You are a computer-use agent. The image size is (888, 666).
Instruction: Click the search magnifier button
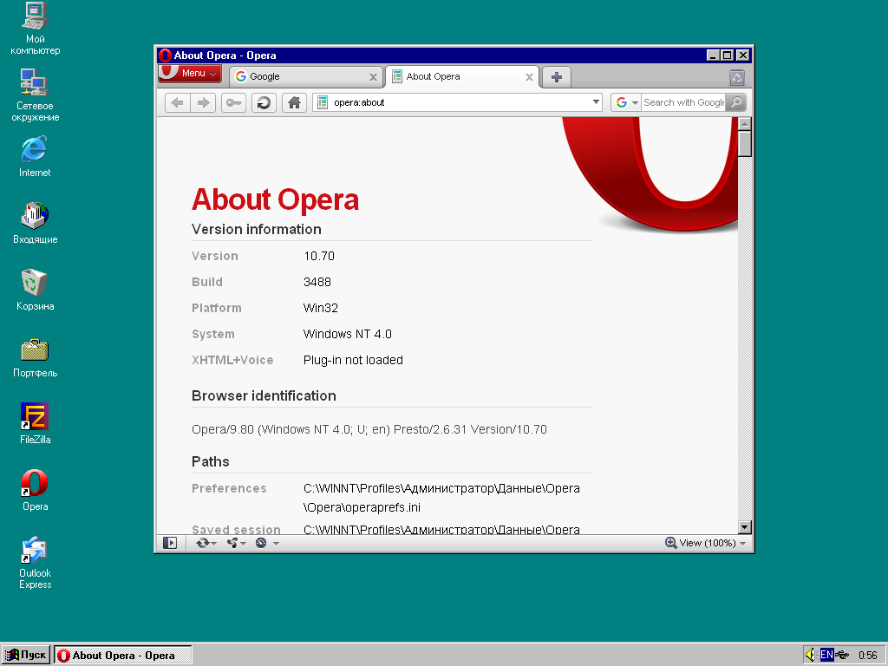tap(736, 102)
